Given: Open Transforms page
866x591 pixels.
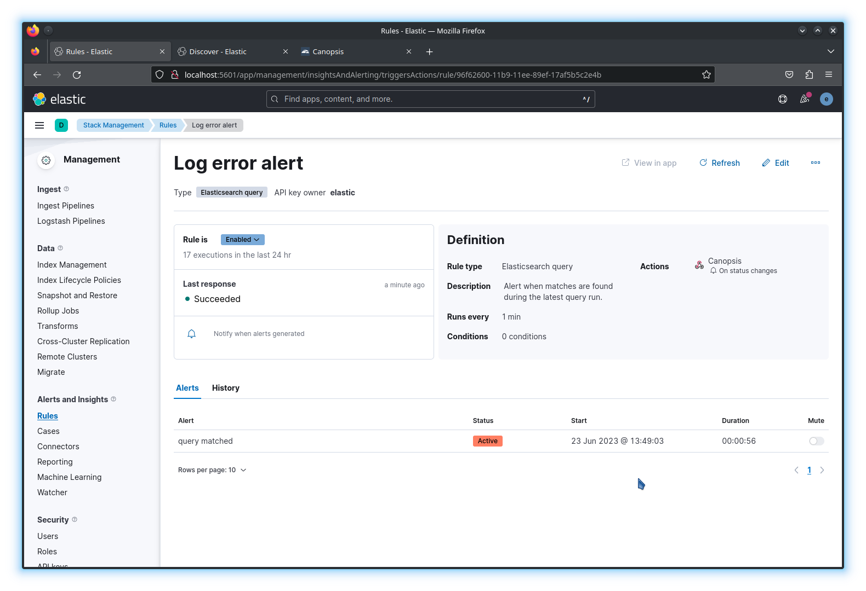Looking at the screenshot, I should [58, 326].
